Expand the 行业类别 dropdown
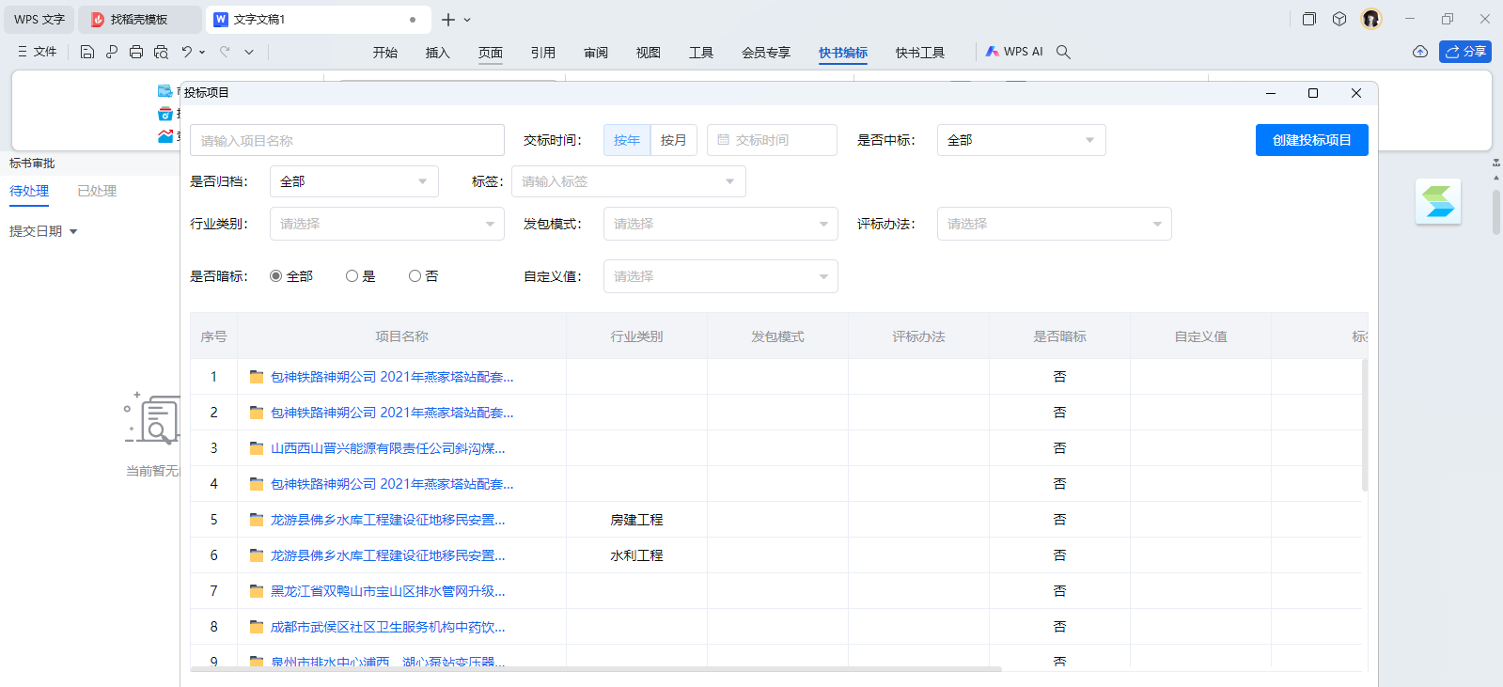This screenshot has height=687, width=1503. coord(386,224)
